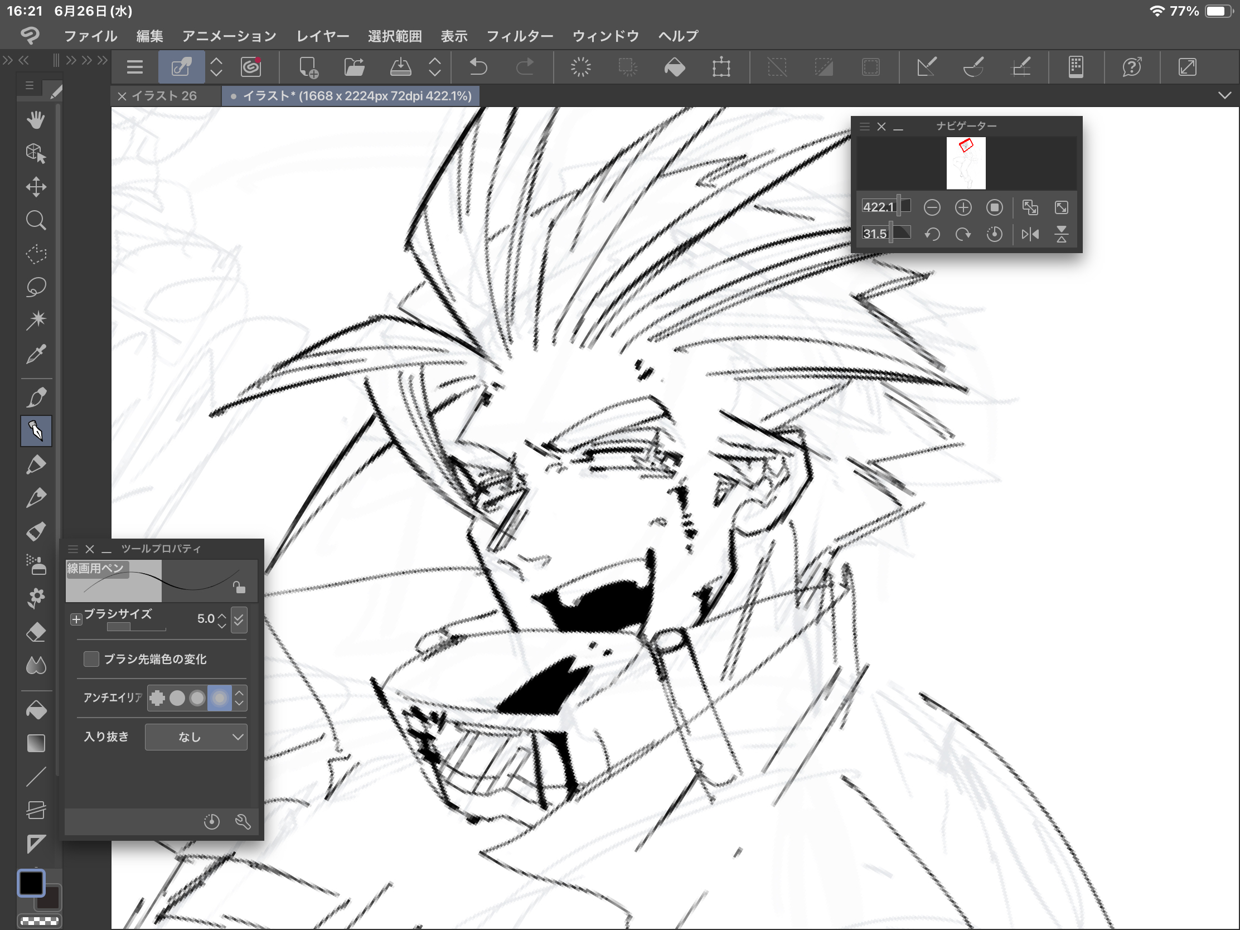Select the Zoom magnifier tool
This screenshot has width=1240, height=930.
coord(36,220)
